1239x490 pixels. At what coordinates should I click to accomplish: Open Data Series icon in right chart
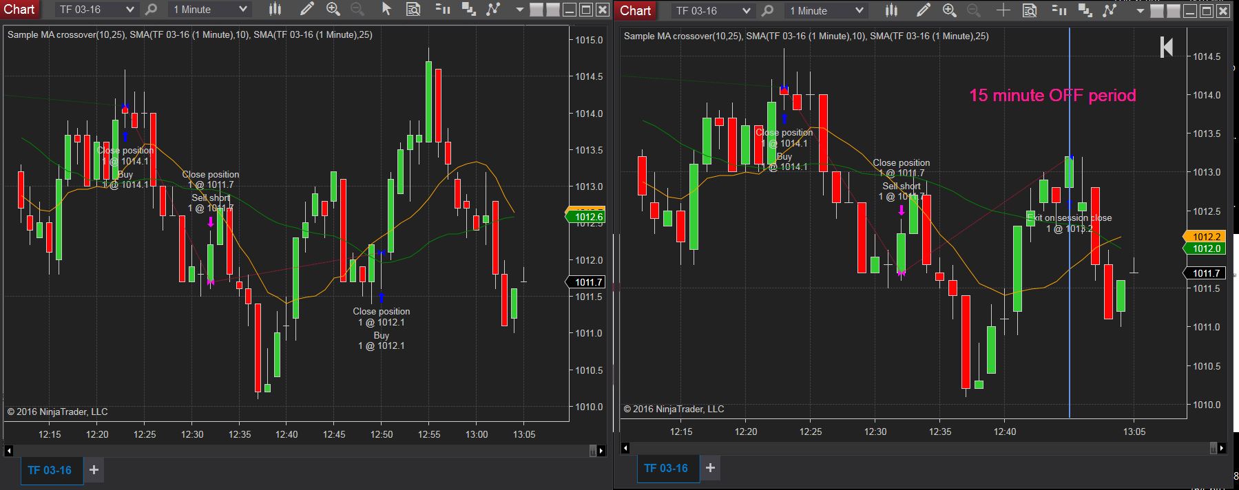coord(1059,10)
